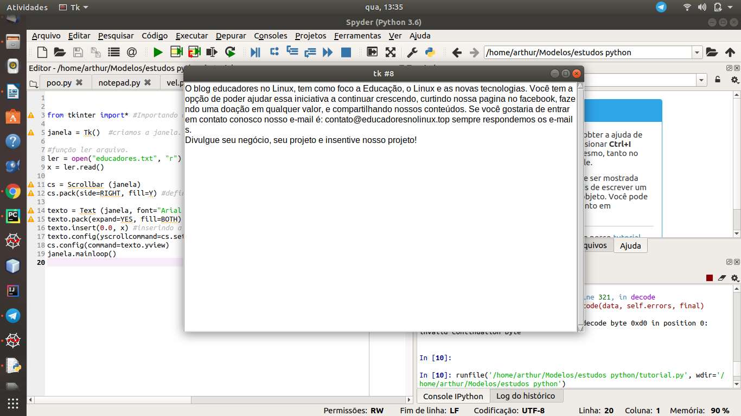
Task: Clear the console with the eraser icon
Action: click(x=721, y=278)
